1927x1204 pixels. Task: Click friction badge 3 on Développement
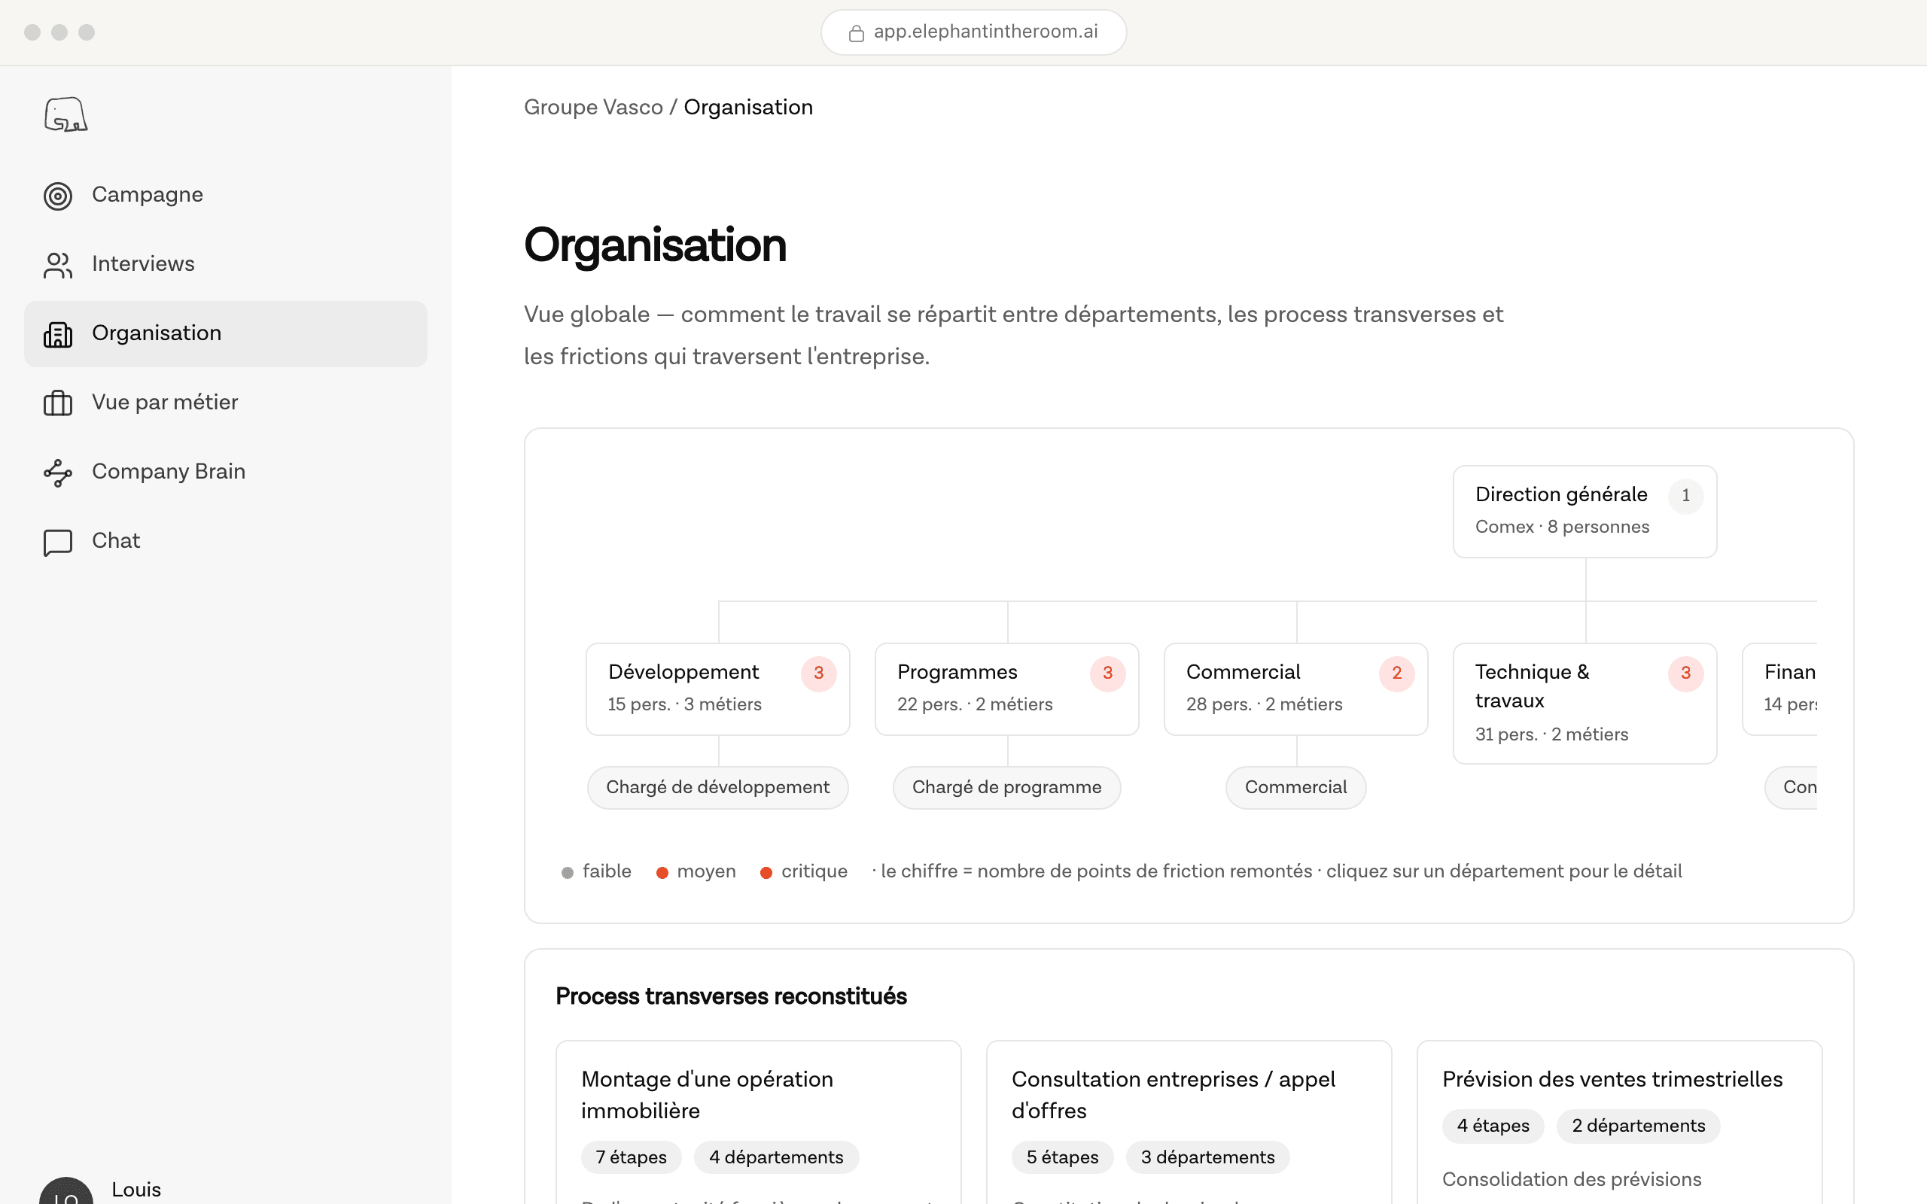click(x=818, y=673)
